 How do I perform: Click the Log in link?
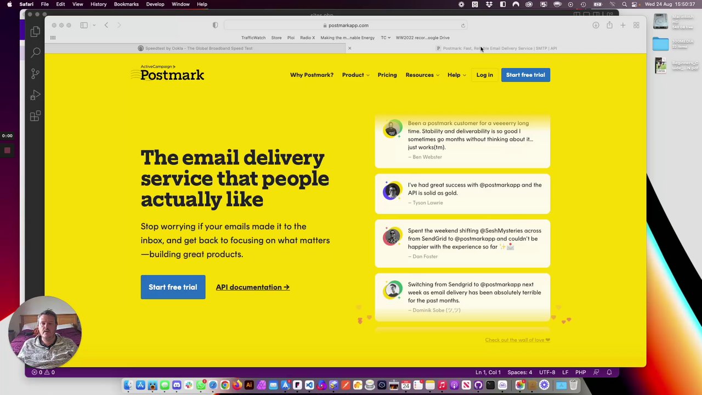coord(485,75)
